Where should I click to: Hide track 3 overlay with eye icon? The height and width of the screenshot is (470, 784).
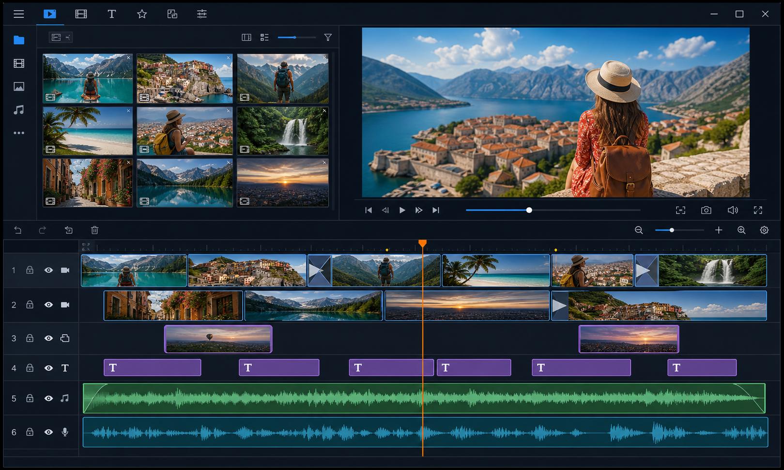(48, 338)
